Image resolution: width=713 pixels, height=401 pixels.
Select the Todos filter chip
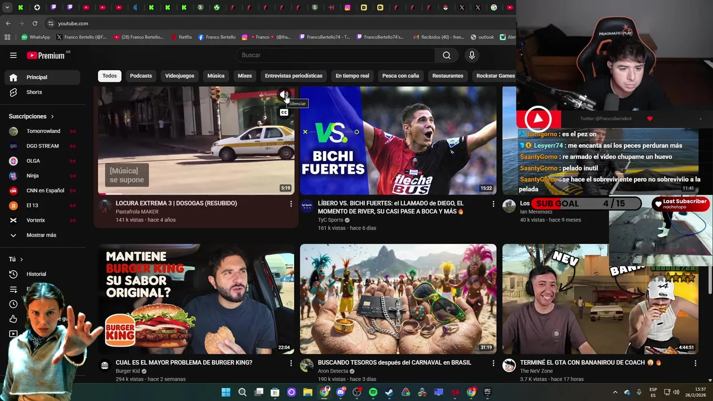point(110,76)
